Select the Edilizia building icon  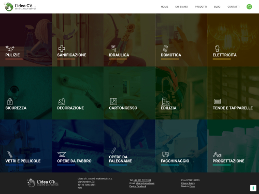coord(165,101)
